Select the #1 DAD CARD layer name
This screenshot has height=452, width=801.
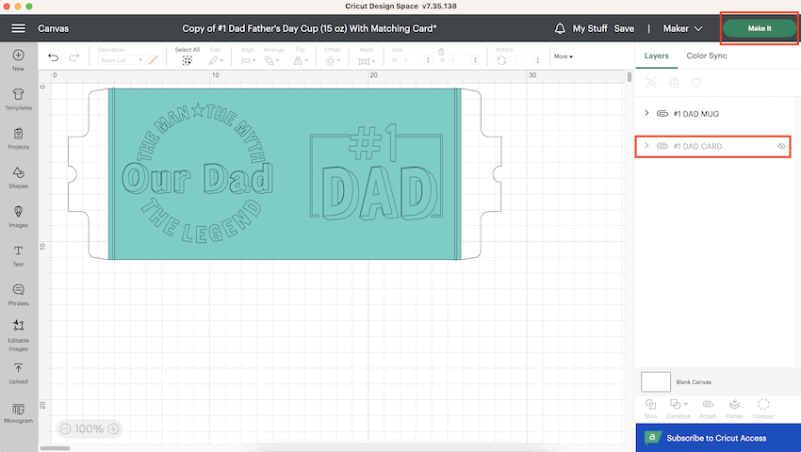697,146
